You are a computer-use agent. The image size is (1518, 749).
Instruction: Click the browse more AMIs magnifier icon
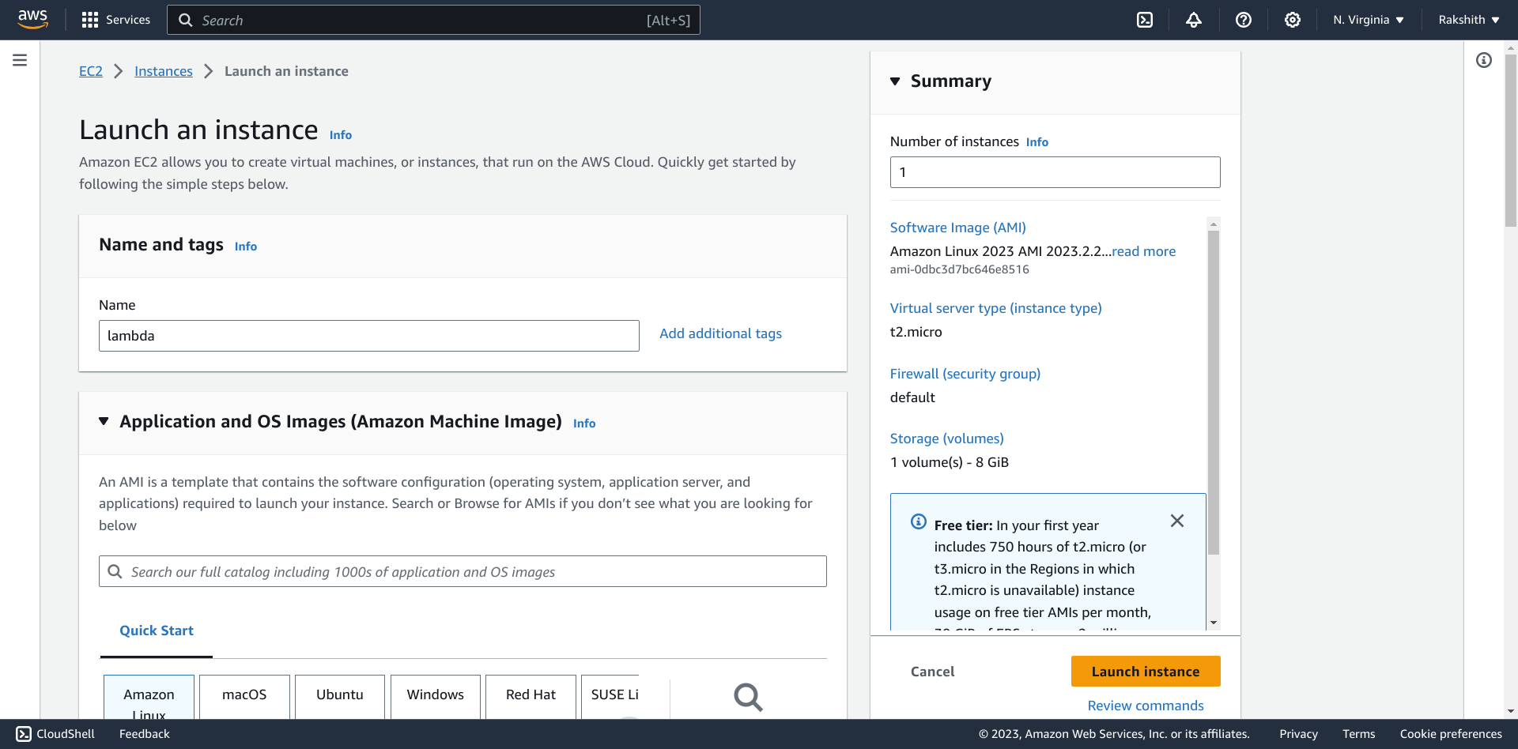point(748,697)
